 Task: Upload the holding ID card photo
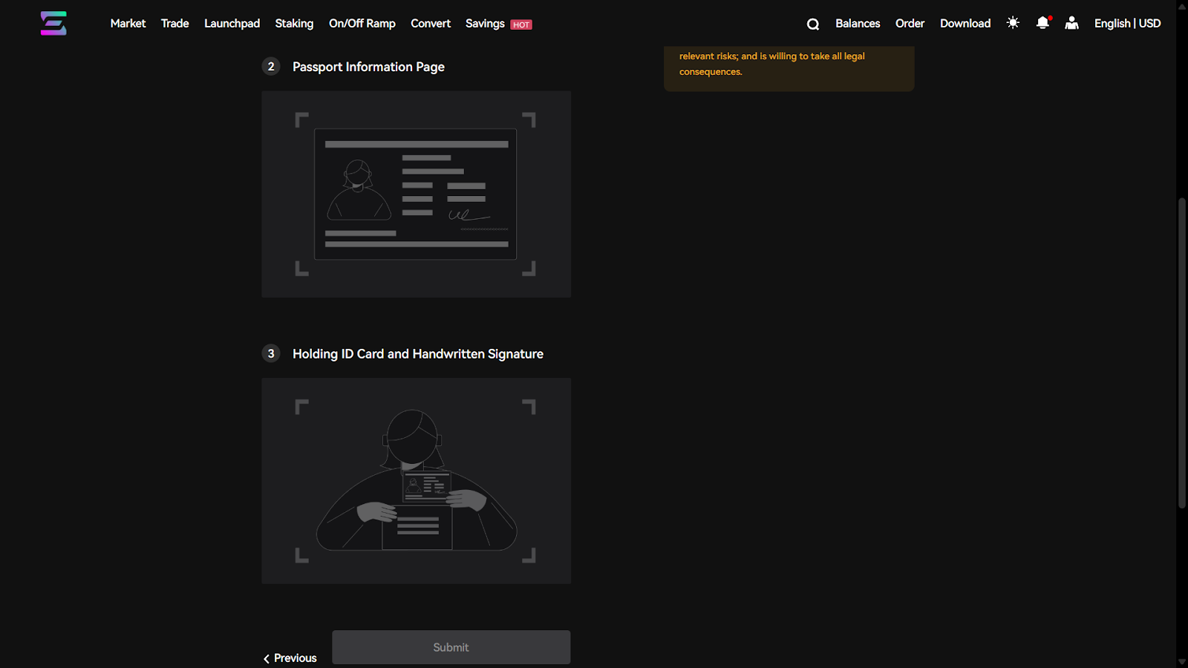[x=416, y=481]
